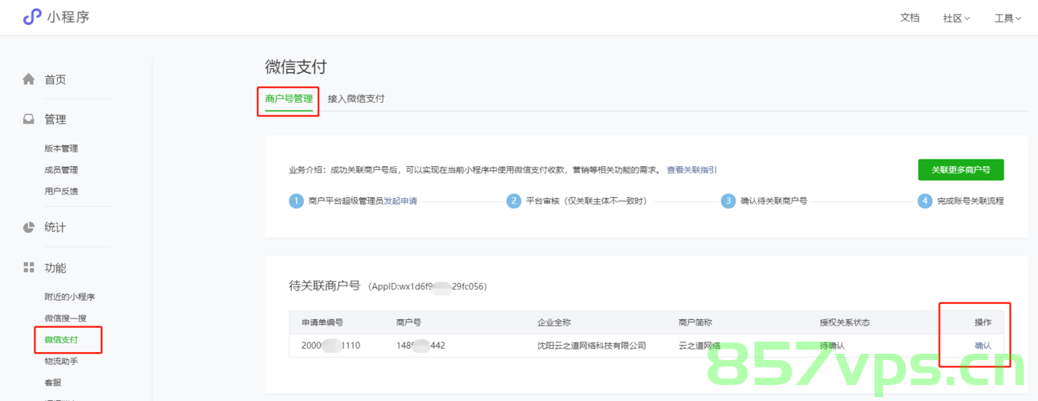
Task: Expand the 工具 dropdown menu
Action: (x=1008, y=18)
